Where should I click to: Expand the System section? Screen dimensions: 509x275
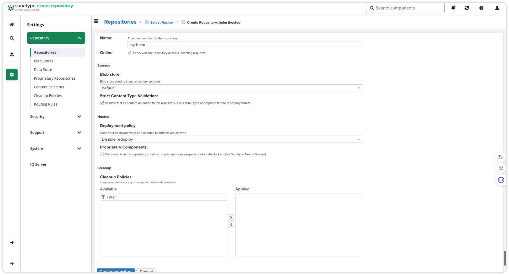[56, 148]
